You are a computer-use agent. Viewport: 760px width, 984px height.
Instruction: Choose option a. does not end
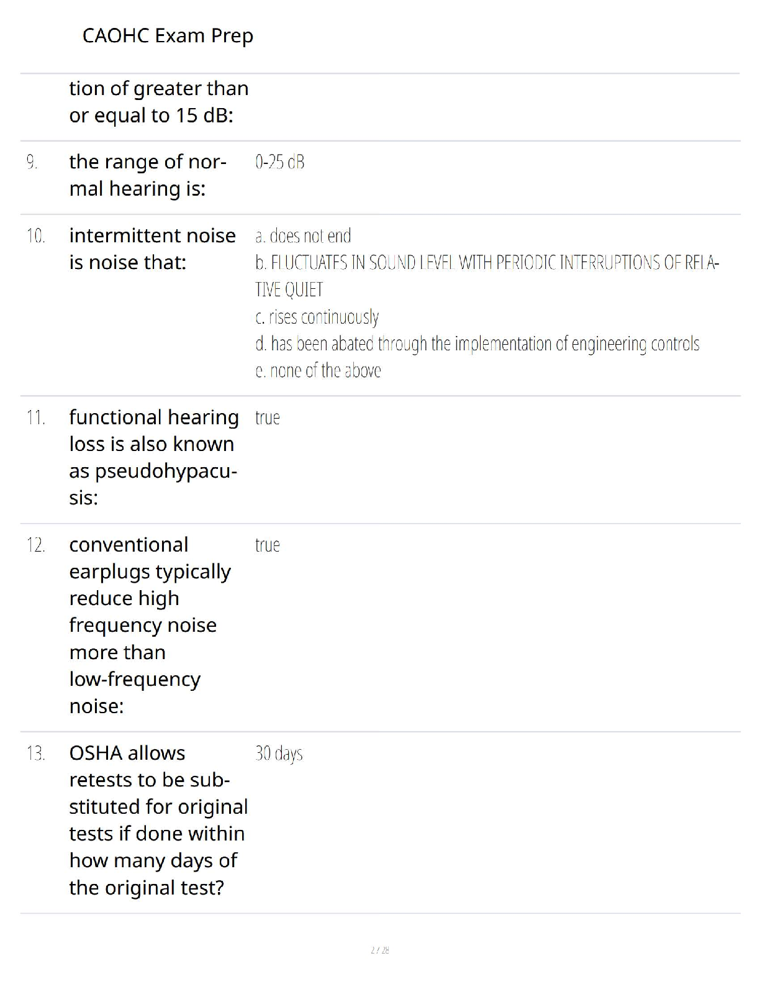(303, 236)
